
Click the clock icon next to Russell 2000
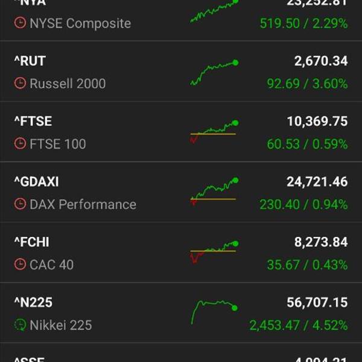click(x=21, y=84)
